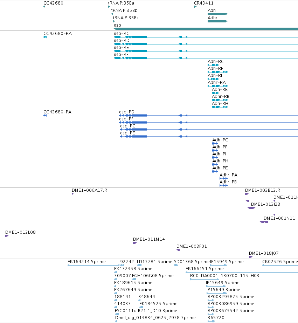Click the SD01368.5prime EST label
This screenshot has height=323, width=298.
click(x=192, y=262)
